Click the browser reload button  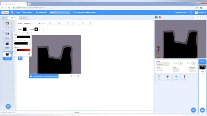pyautogui.click(x=9, y=8)
